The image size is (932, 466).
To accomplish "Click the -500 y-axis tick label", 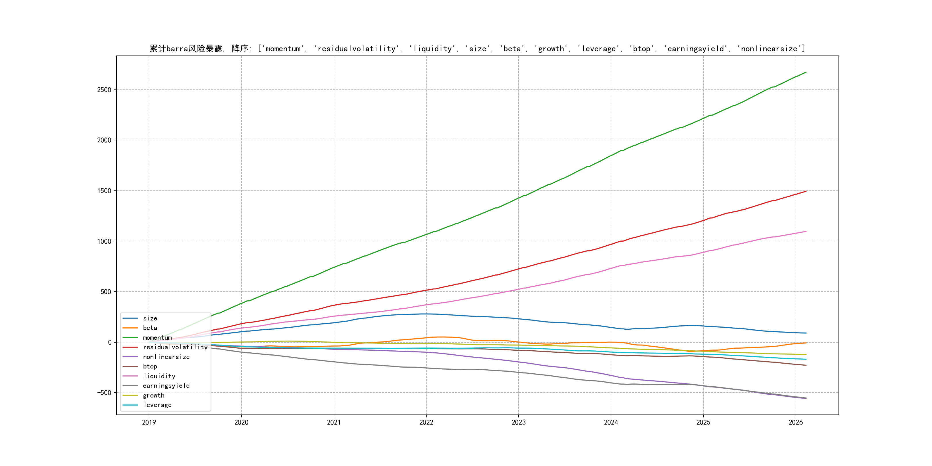I will [x=104, y=393].
